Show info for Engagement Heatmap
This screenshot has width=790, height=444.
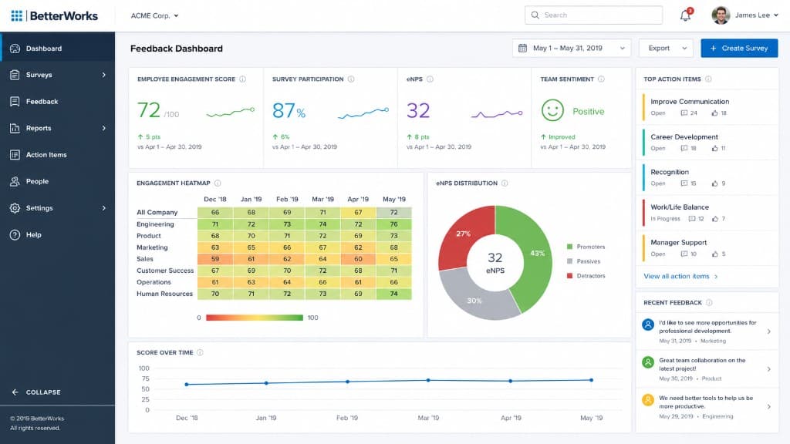(218, 183)
